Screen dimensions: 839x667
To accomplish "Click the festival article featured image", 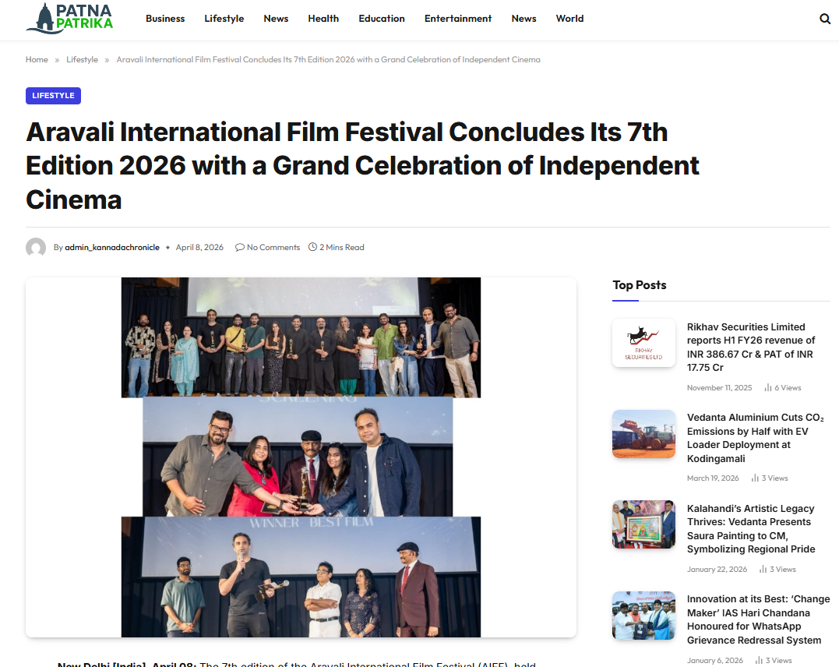I will 301,457.
